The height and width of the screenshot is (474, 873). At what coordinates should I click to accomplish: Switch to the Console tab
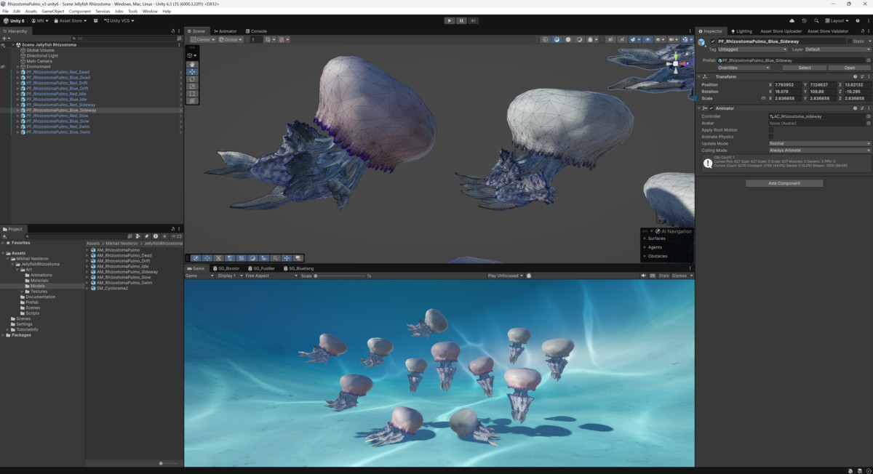click(256, 31)
